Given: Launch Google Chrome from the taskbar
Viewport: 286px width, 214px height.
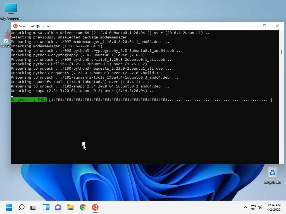Looking at the screenshot, I should click(x=83, y=207).
